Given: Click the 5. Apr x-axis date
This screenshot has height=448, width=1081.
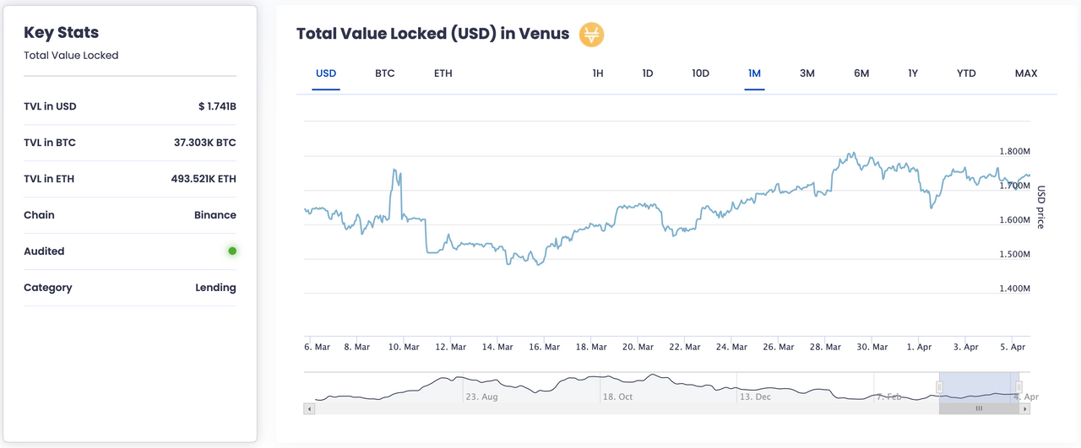Looking at the screenshot, I should point(1013,347).
